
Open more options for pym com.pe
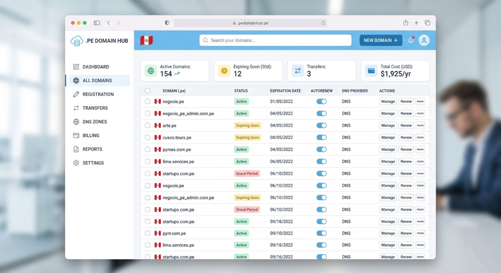(x=420, y=233)
